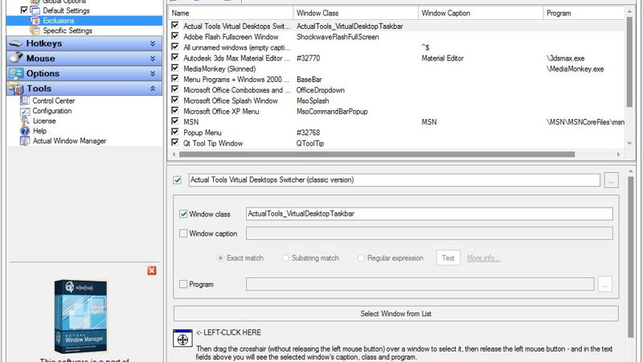Toggle MediaMonkey (Skinned) checkbox

click(x=175, y=68)
